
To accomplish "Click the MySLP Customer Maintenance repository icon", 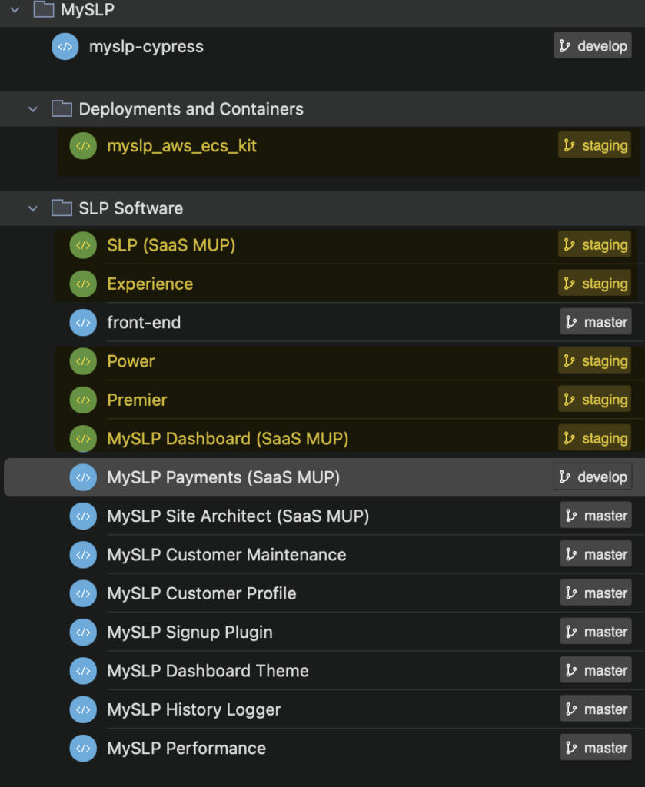I will [x=83, y=555].
